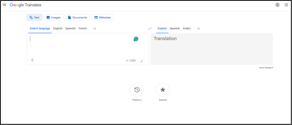This screenshot has height=125, width=292.
Task: Select Detect language source tab
Action: (x=40, y=28)
